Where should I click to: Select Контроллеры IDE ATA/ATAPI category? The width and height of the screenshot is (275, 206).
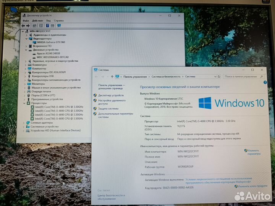click(49, 72)
